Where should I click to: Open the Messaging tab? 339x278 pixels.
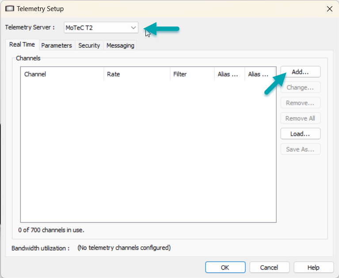tap(120, 46)
